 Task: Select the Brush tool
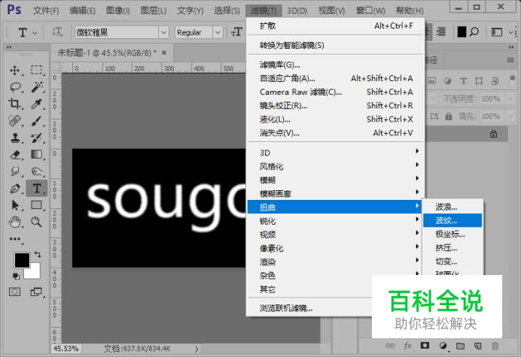37,121
